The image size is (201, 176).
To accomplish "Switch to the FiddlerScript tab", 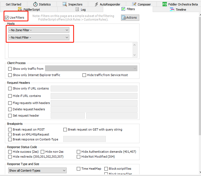I will [29, 9].
